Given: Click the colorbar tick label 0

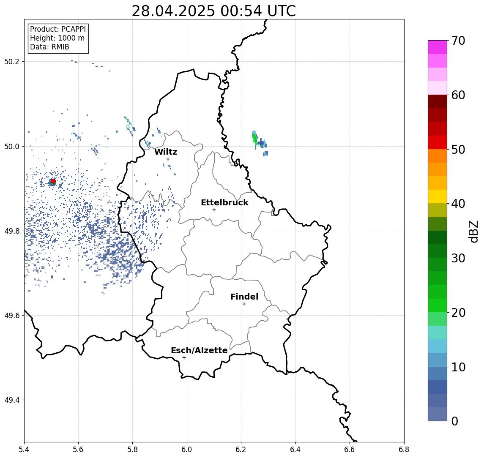Looking at the screenshot, I should [x=455, y=421].
